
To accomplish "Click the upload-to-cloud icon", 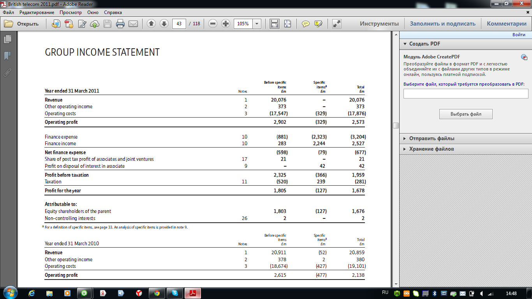I will point(95,24).
